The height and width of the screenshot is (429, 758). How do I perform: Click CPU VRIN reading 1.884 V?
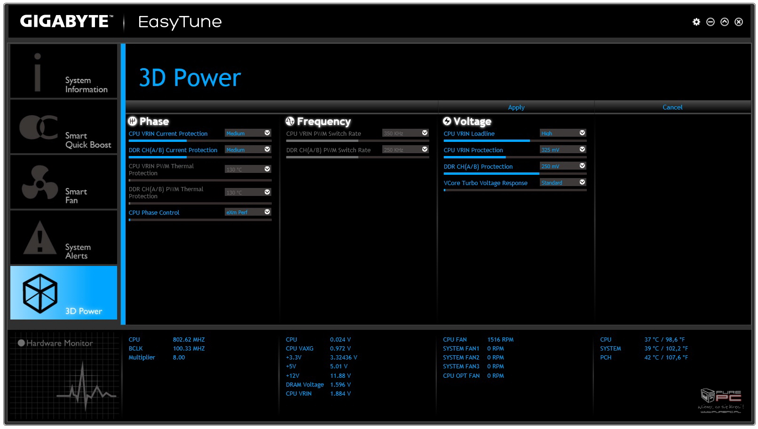click(x=340, y=394)
